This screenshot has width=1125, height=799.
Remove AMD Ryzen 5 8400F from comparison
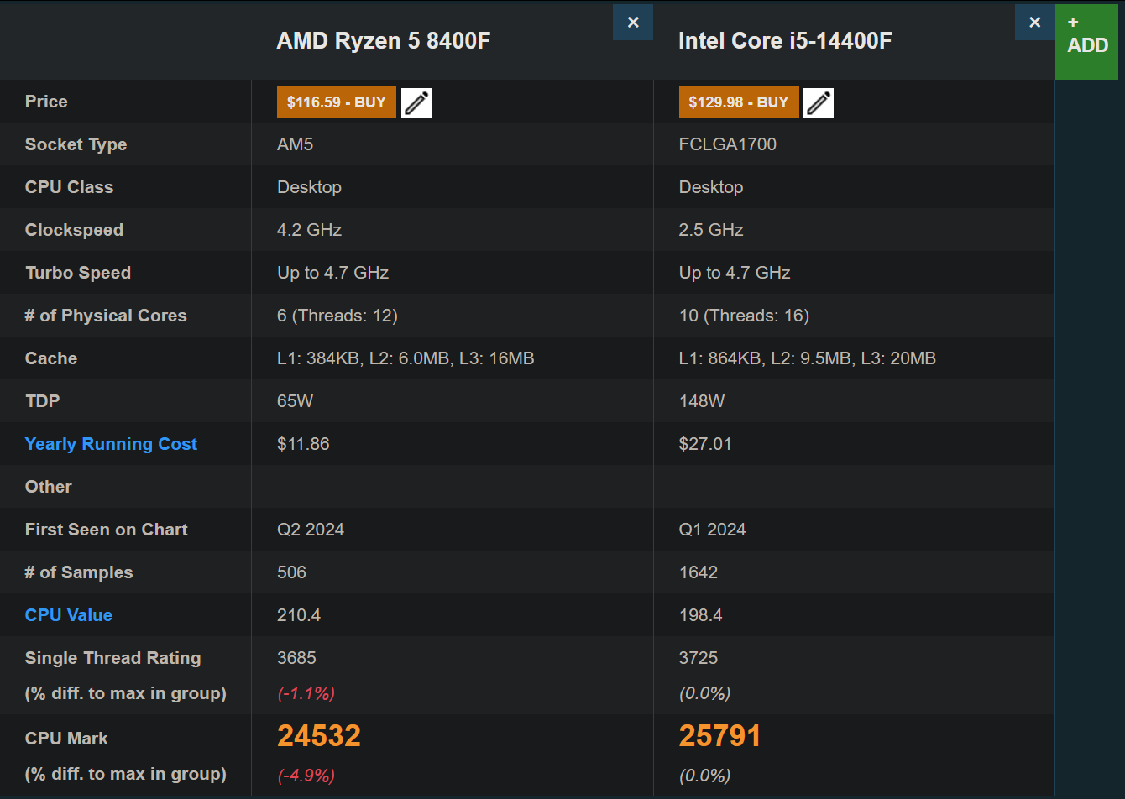(633, 23)
